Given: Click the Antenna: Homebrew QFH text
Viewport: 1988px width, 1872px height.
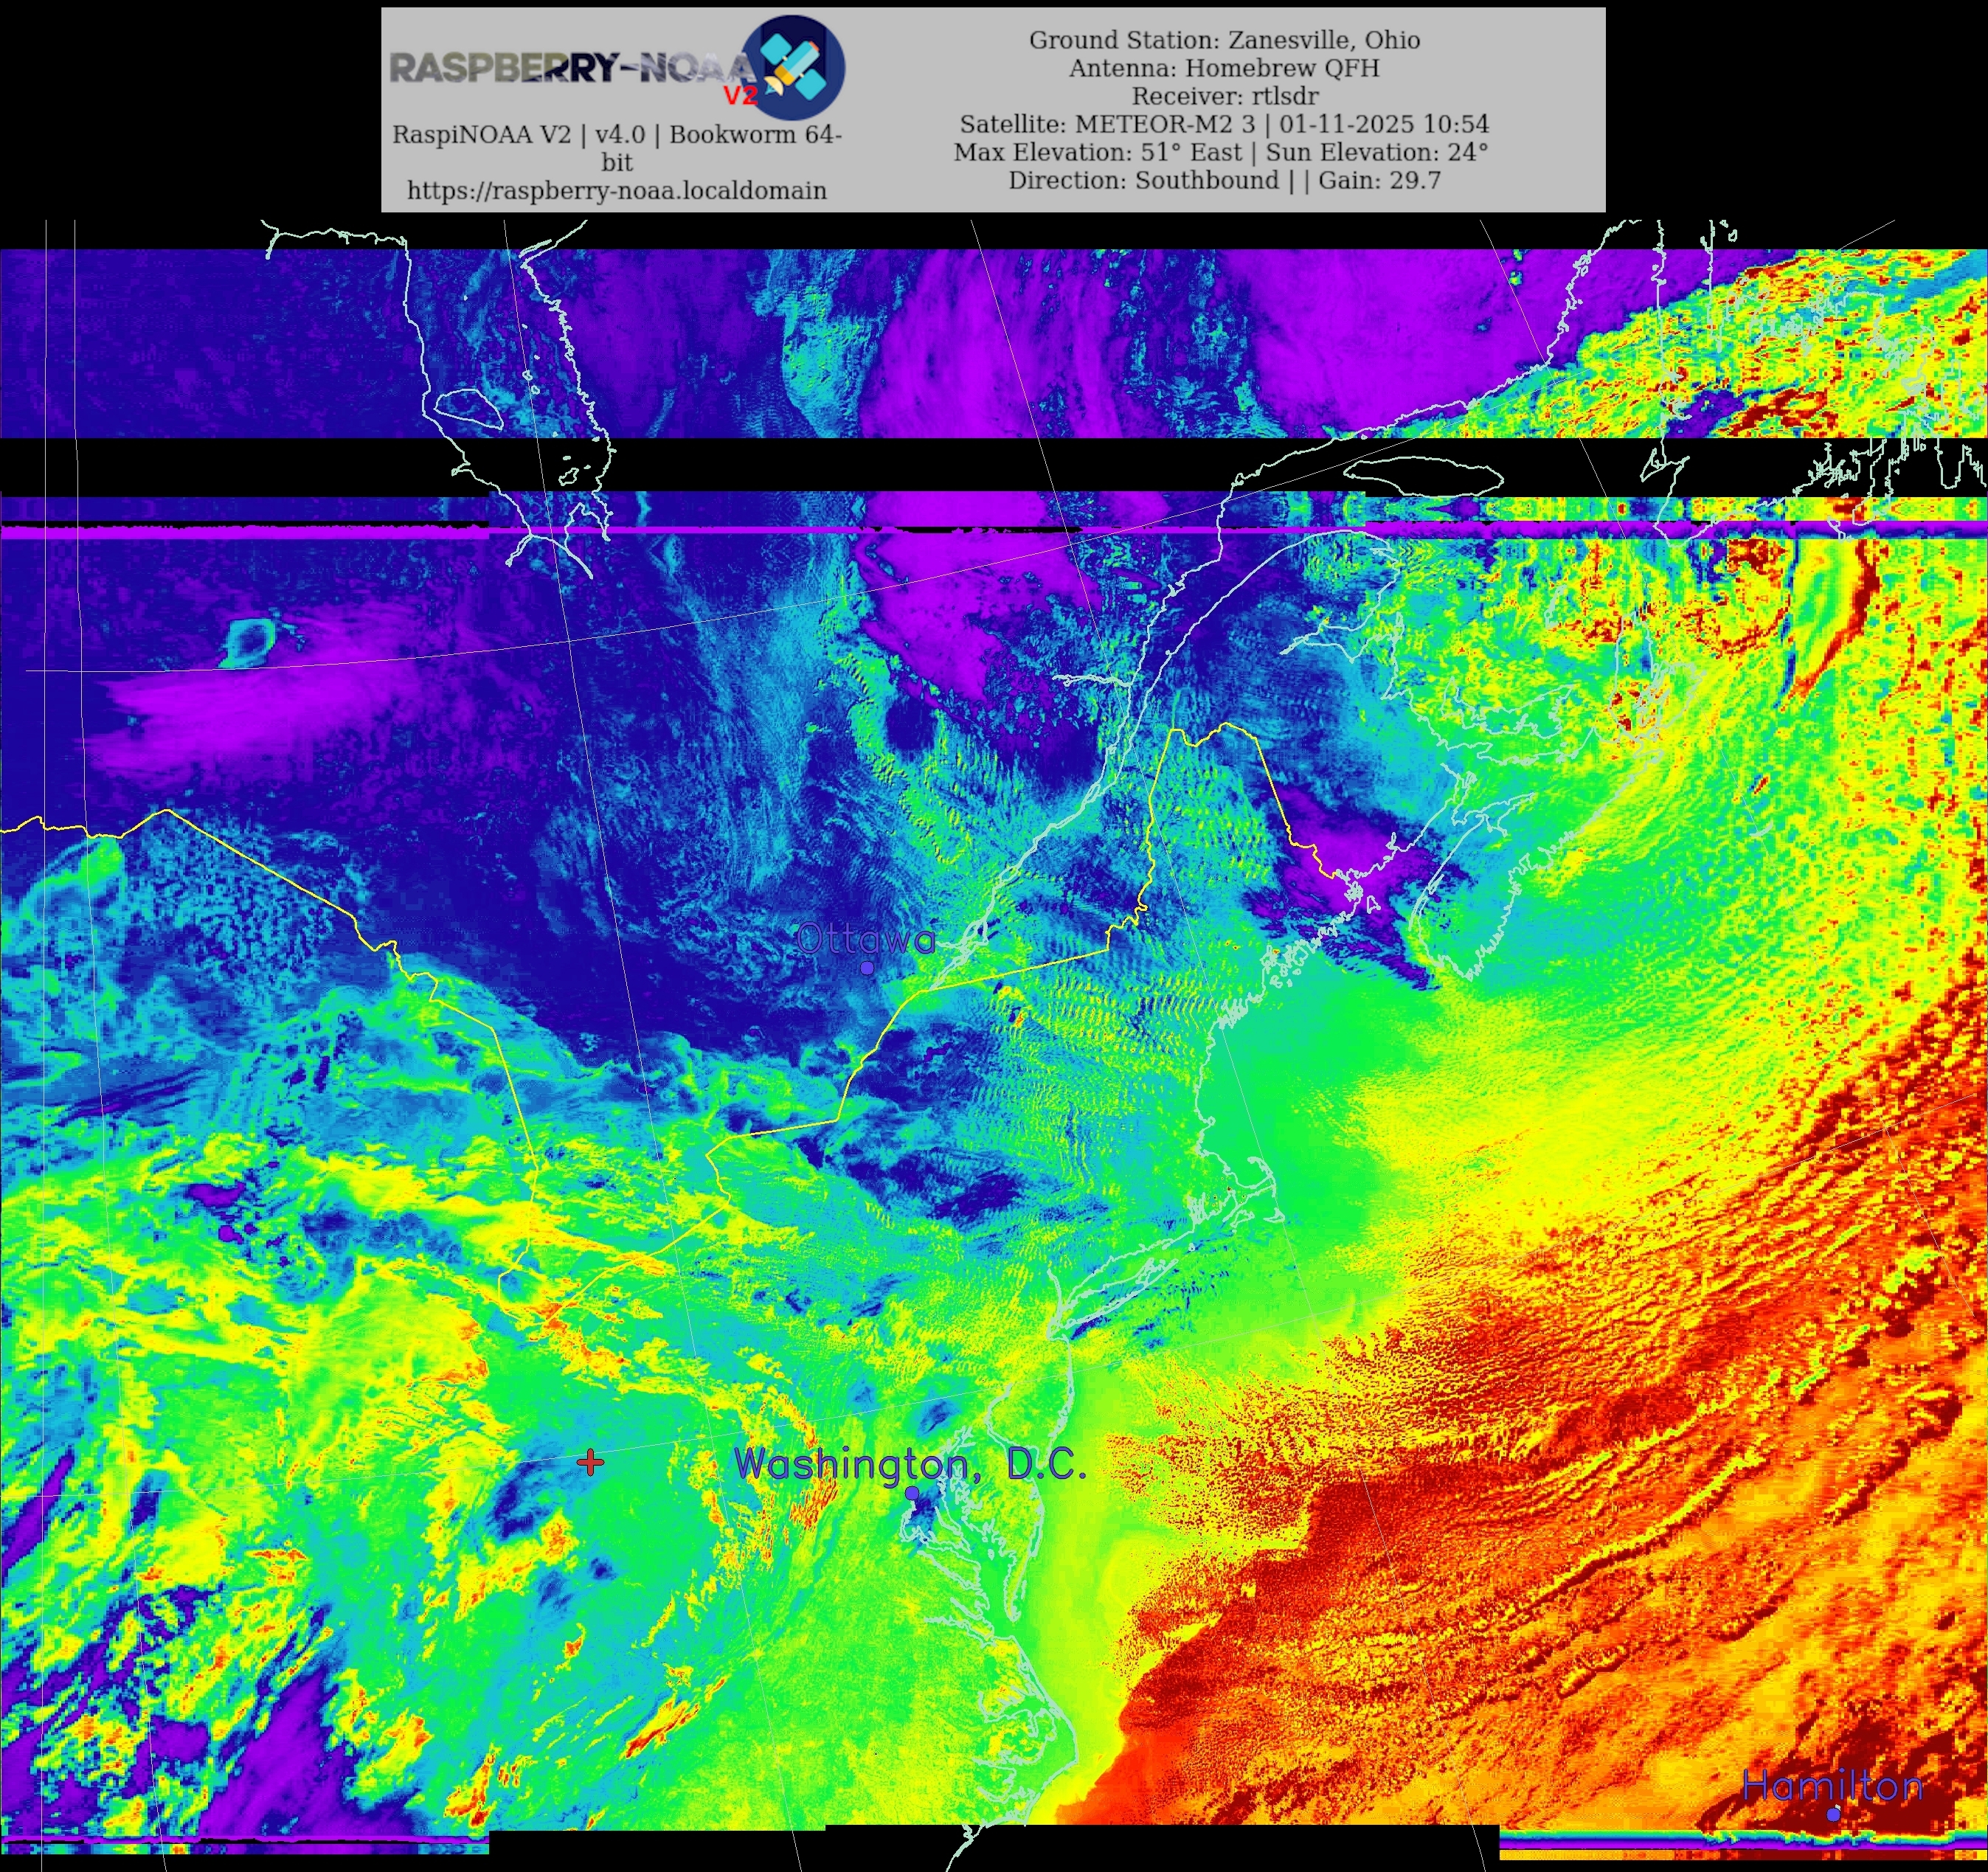Looking at the screenshot, I should [x=1224, y=68].
